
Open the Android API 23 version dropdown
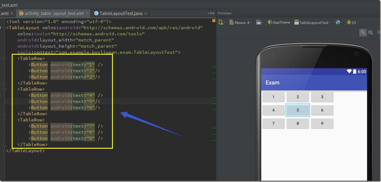tap(352, 22)
